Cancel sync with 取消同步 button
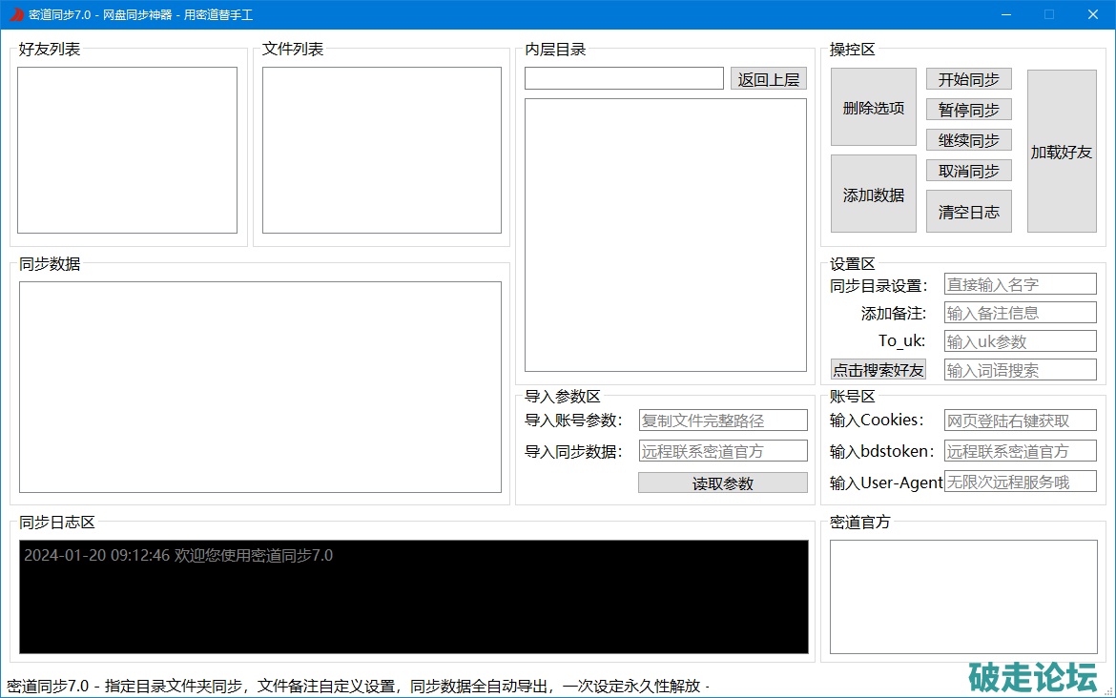Image resolution: width=1116 pixels, height=698 pixels. pos(968,171)
